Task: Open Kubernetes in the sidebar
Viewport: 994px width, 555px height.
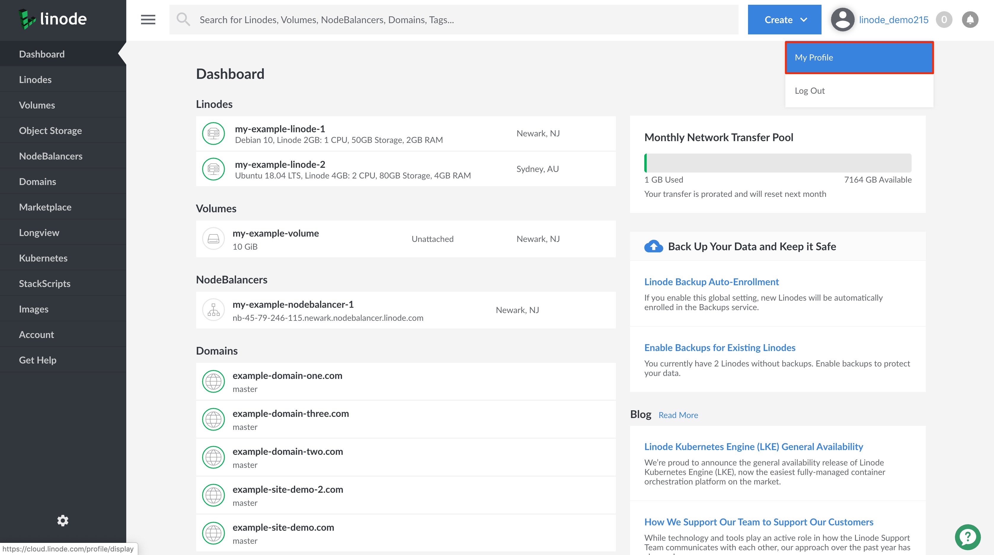Action: pyautogui.click(x=43, y=258)
